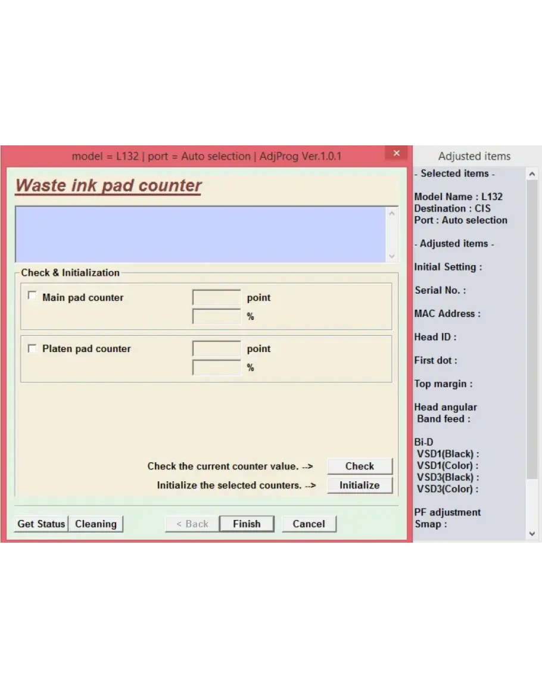Click the Main pad counter point field
The width and height of the screenshot is (542, 688).
[216, 297]
